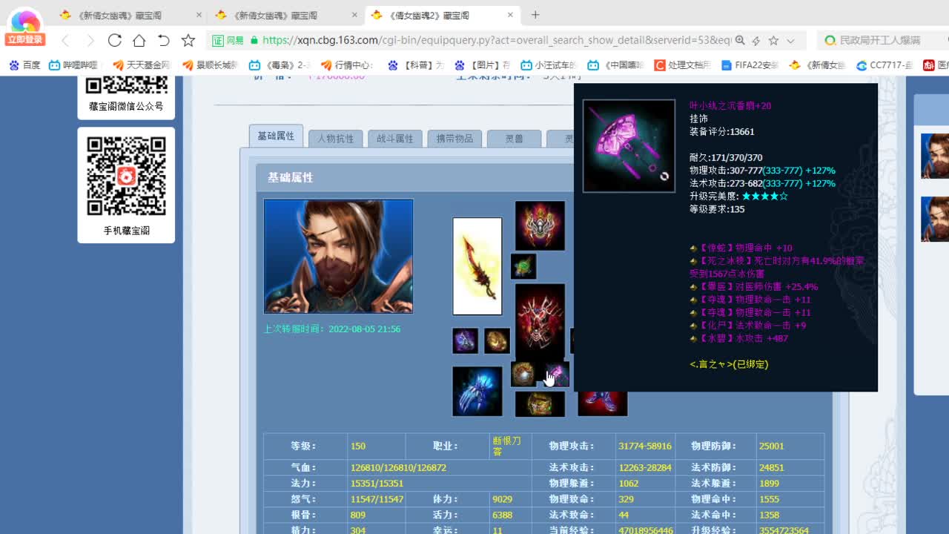
Task: Select the 灵兽 tab
Action: 514,138
